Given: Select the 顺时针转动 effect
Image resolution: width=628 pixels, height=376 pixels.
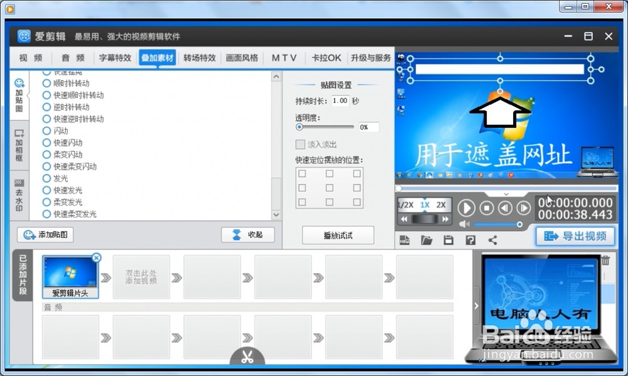Looking at the screenshot, I should click(67, 83).
